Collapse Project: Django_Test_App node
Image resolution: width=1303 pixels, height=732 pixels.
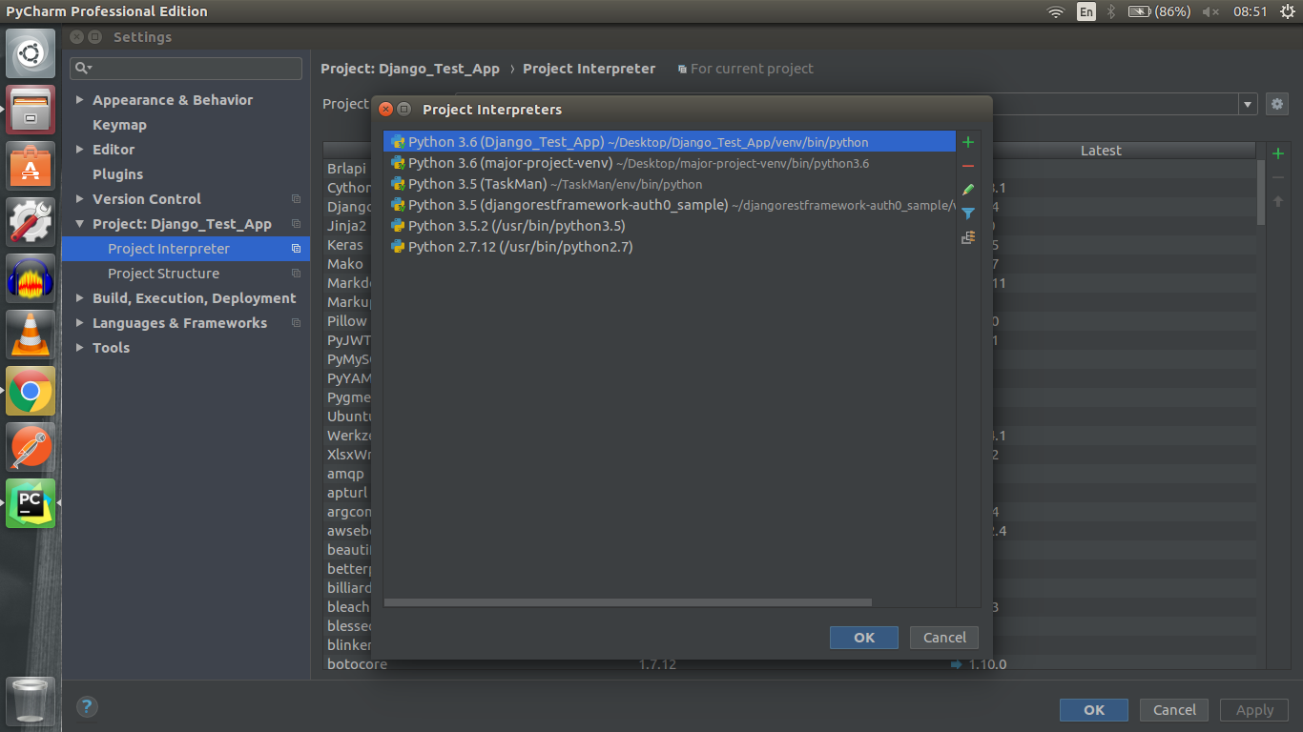coord(80,224)
